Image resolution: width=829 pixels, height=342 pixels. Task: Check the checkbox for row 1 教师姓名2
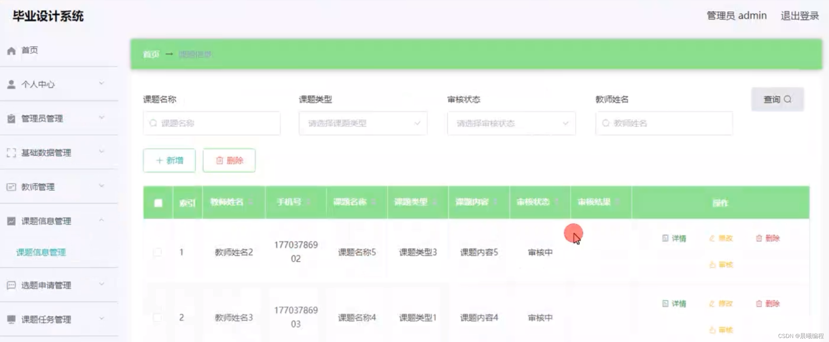(x=157, y=252)
